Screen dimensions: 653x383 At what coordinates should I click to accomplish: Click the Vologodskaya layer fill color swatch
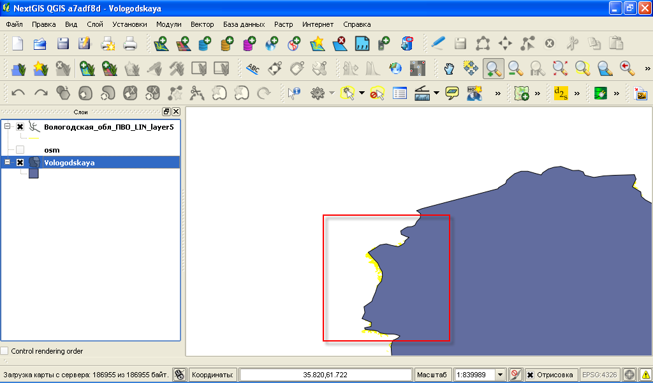coord(33,174)
